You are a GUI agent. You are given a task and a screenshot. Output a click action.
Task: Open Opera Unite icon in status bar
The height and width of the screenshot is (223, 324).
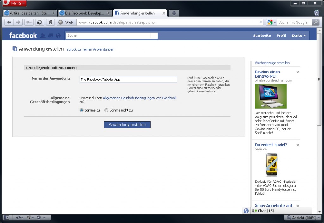[29, 217]
